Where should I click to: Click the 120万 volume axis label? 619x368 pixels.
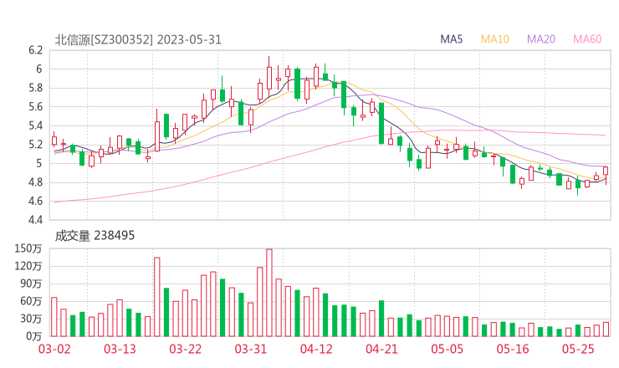(28, 266)
